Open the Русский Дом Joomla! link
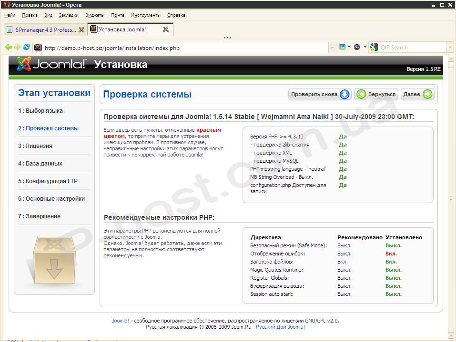The width and height of the screenshot is (456, 342). click(x=280, y=327)
